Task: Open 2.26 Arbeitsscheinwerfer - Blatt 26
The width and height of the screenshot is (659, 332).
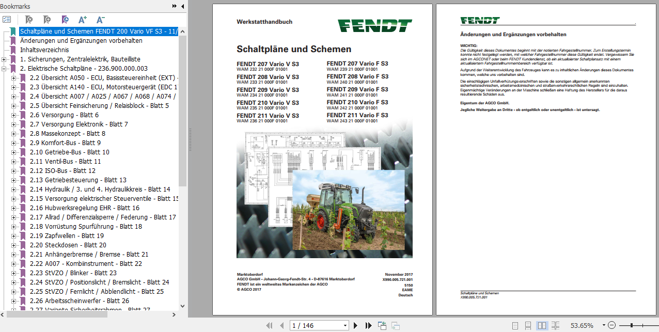Action: pos(80,301)
